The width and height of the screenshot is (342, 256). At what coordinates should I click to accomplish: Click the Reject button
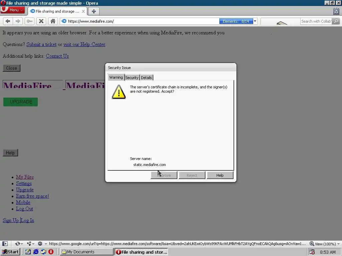tap(192, 175)
